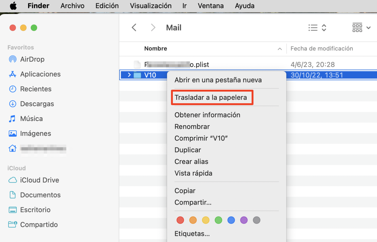Open the Ayuda menu
This screenshot has height=242, width=377.
click(245, 6)
